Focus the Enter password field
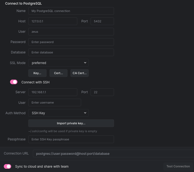 (x=71, y=42)
